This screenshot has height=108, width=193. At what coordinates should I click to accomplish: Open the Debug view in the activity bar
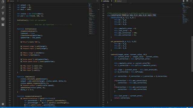(3, 19)
